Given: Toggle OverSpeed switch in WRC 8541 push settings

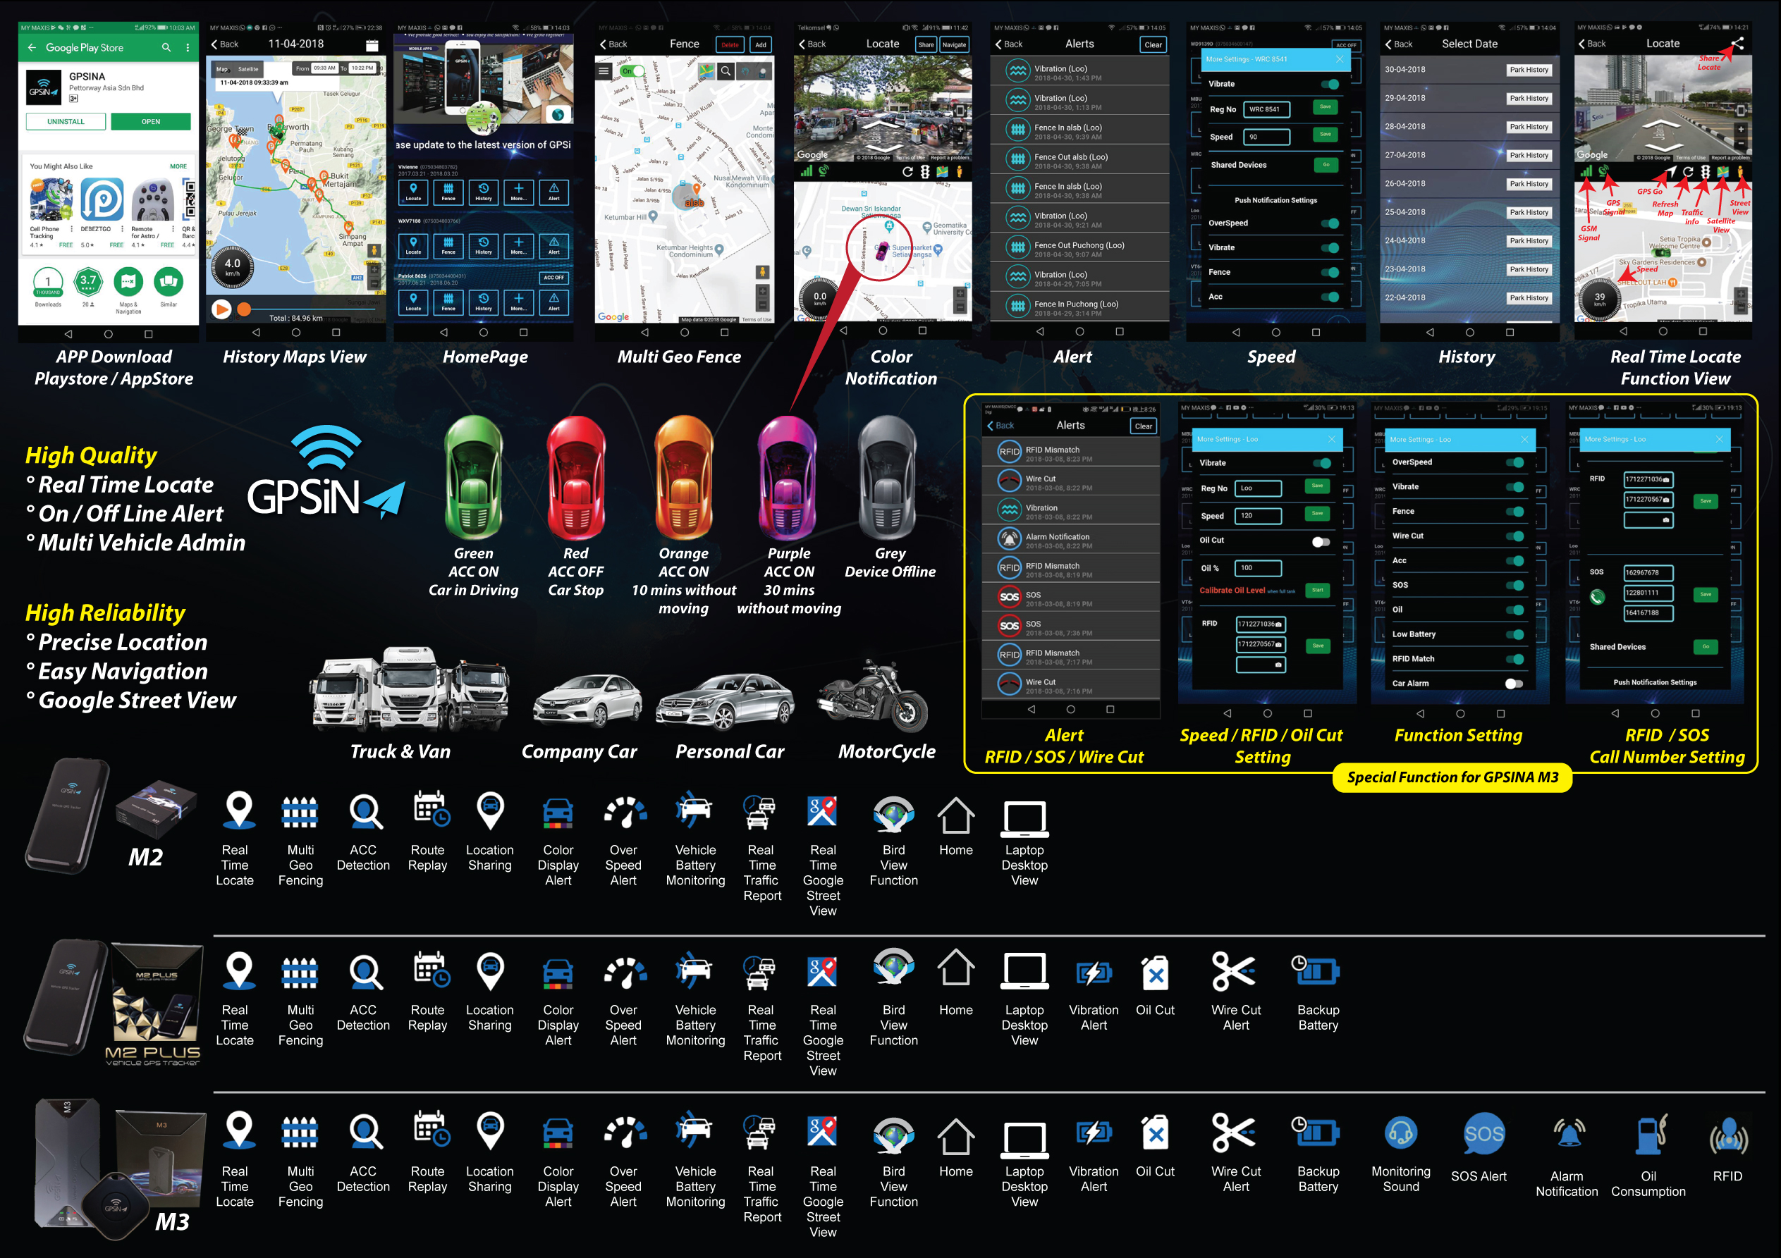Looking at the screenshot, I should coord(1330,223).
